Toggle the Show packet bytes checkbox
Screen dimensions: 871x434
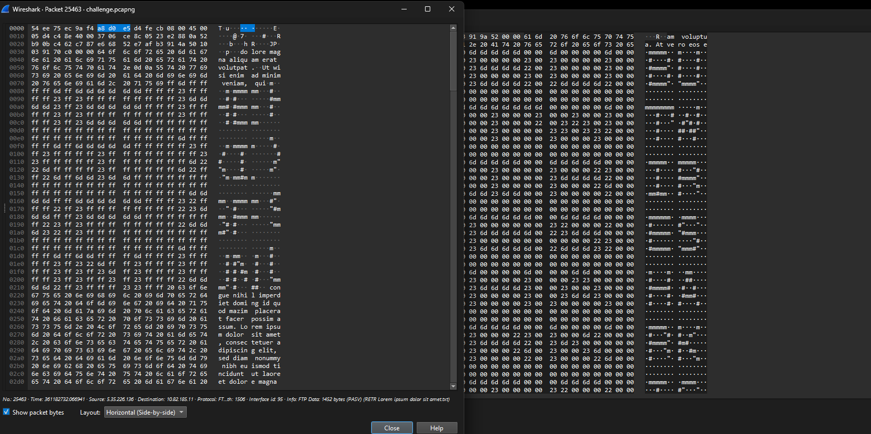click(x=6, y=412)
